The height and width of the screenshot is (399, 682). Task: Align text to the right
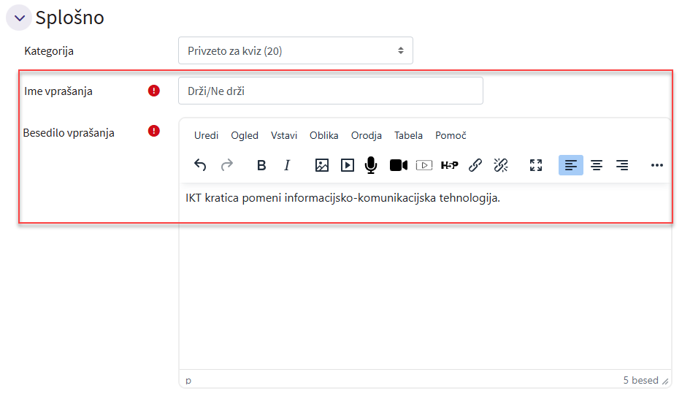(622, 165)
